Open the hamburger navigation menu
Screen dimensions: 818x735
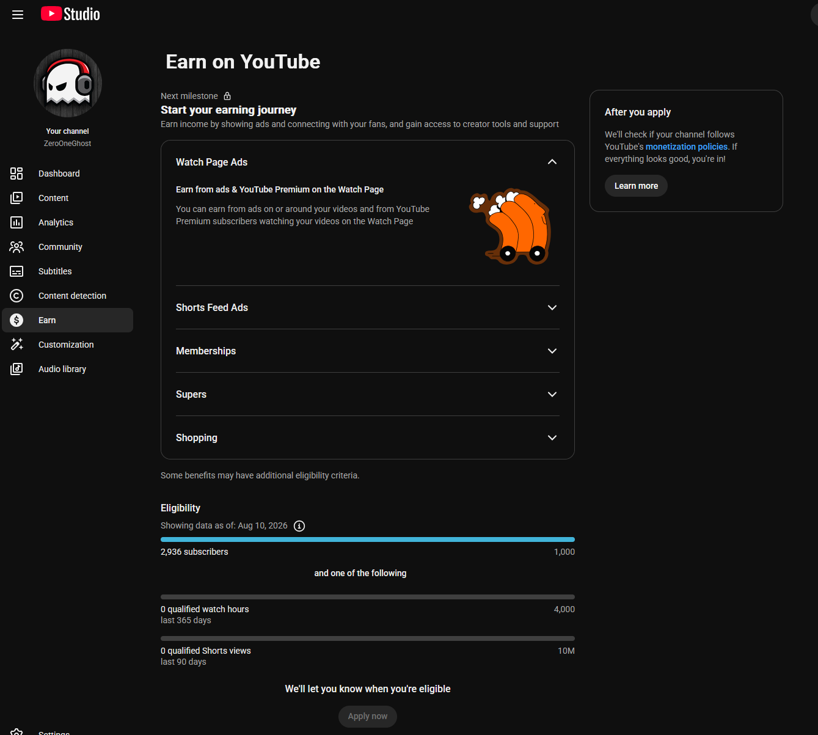(x=18, y=15)
